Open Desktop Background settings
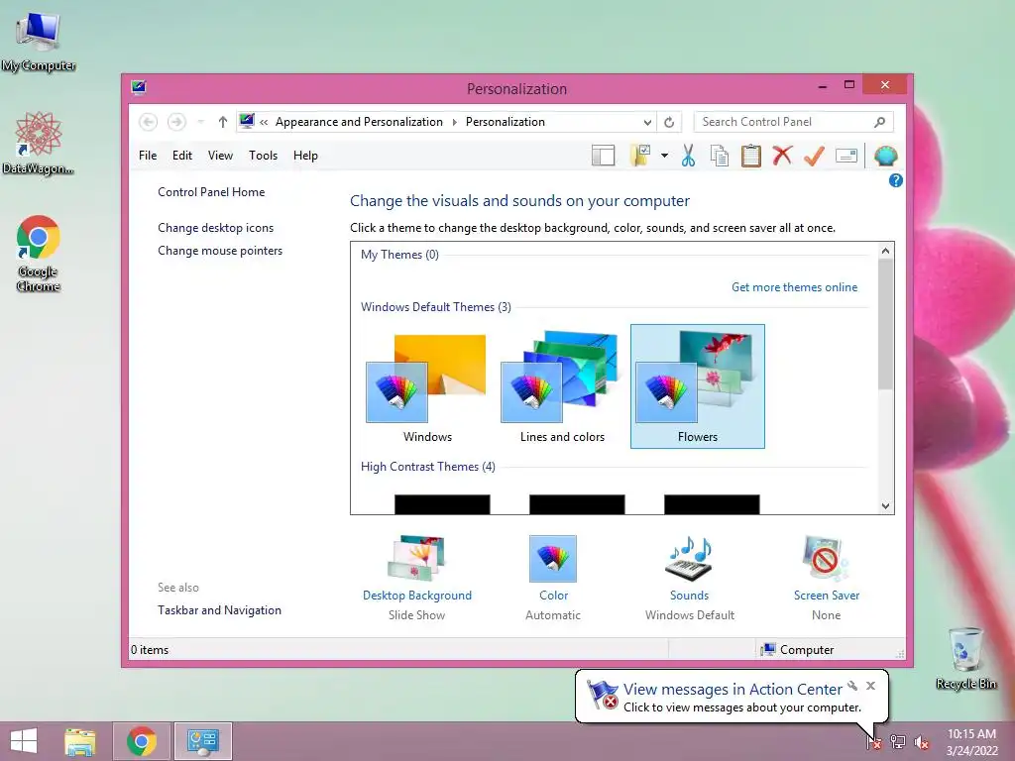 click(x=417, y=578)
